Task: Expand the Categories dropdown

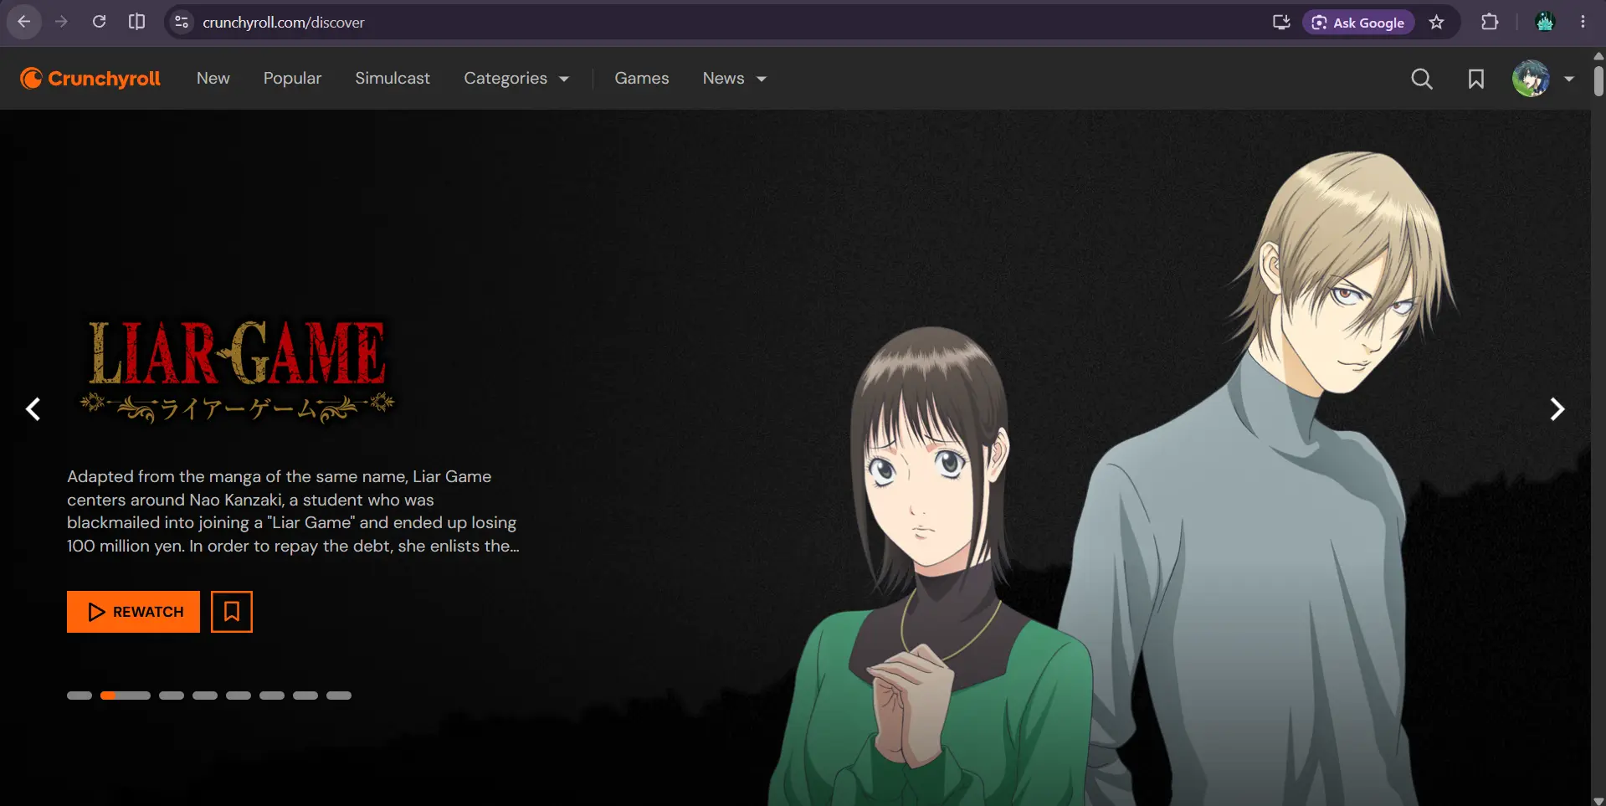Action: [516, 79]
